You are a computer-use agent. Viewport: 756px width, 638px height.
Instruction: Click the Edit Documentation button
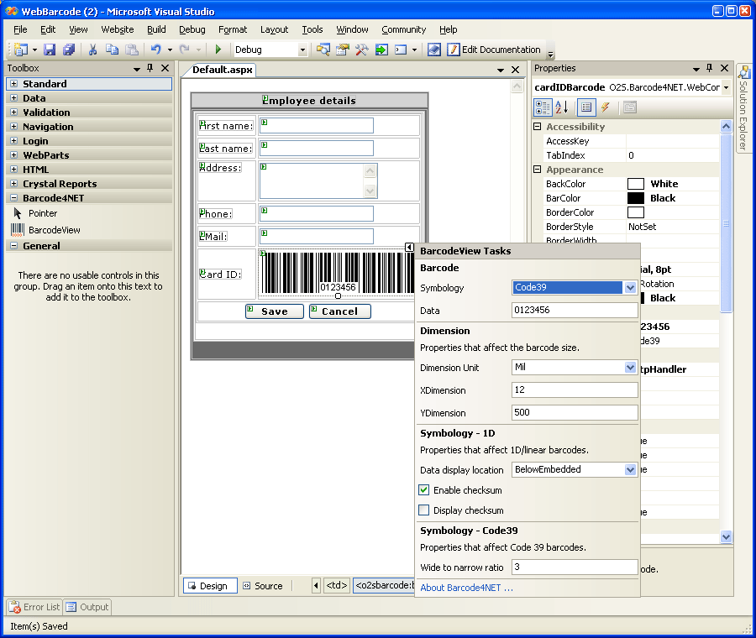pos(494,50)
